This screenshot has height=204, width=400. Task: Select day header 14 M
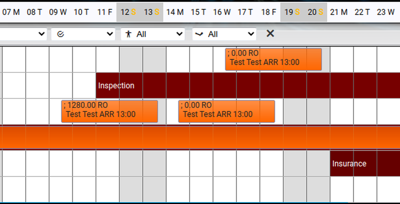click(175, 12)
